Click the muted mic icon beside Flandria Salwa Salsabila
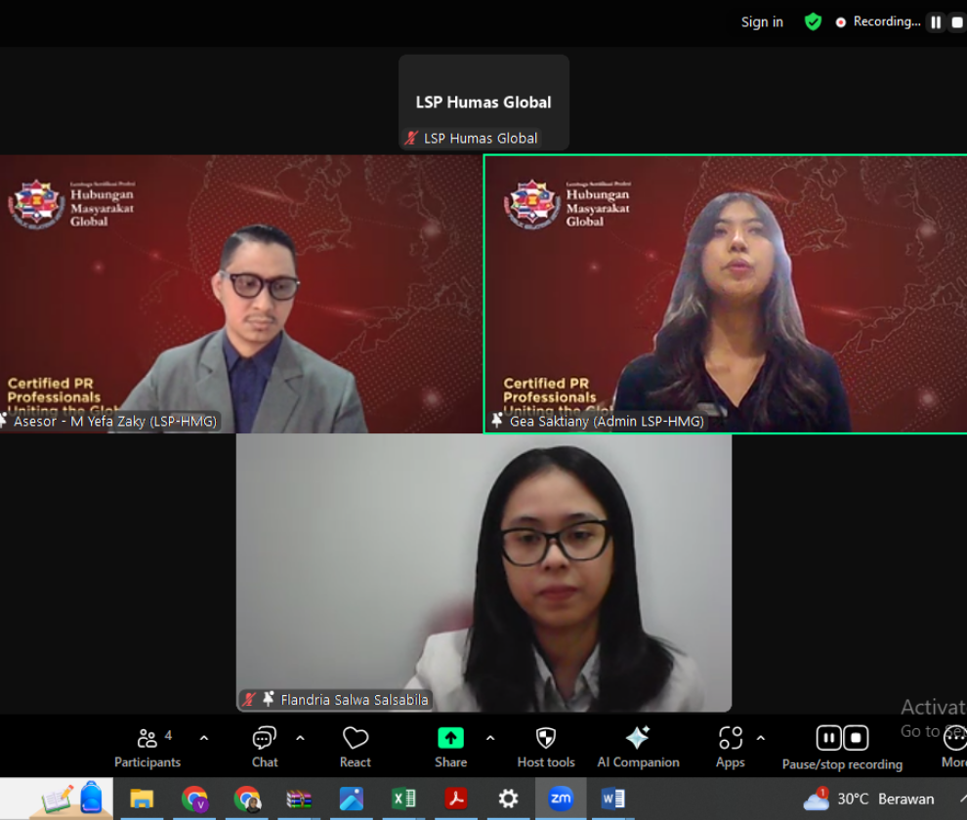This screenshot has width=967, height=820. (249, 699)
